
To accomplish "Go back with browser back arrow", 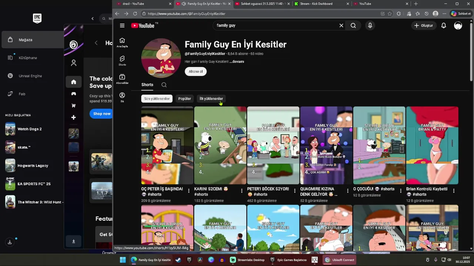I will pos(117,14).
